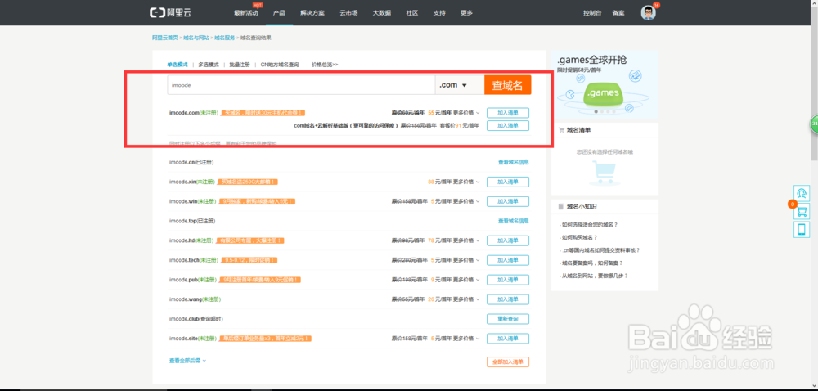Go to 控制台 console
The width and height of the screenshot is (818, 391).
pyautogui.click(x=592, y=13)
